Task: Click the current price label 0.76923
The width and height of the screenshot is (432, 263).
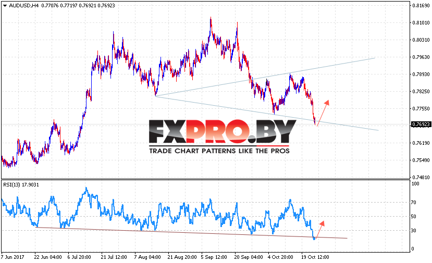Action: (x=421, y=124)
